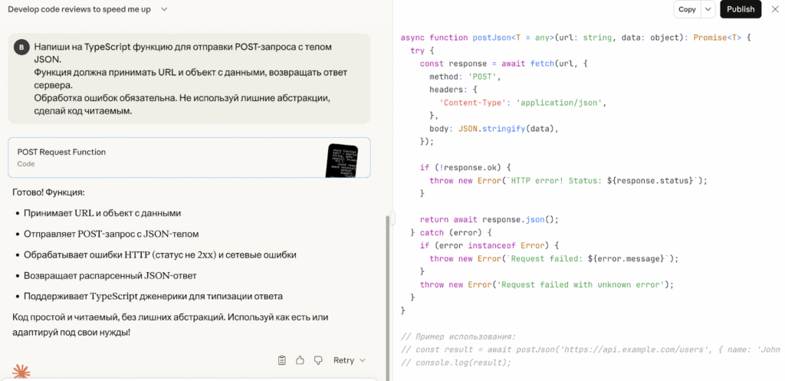785x381 pixels.
Task: Click chat title 'Develop code reviews to speed me up'
Action: (x=79, y=9)
